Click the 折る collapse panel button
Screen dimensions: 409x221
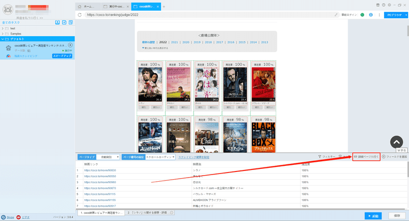point(402,150)
